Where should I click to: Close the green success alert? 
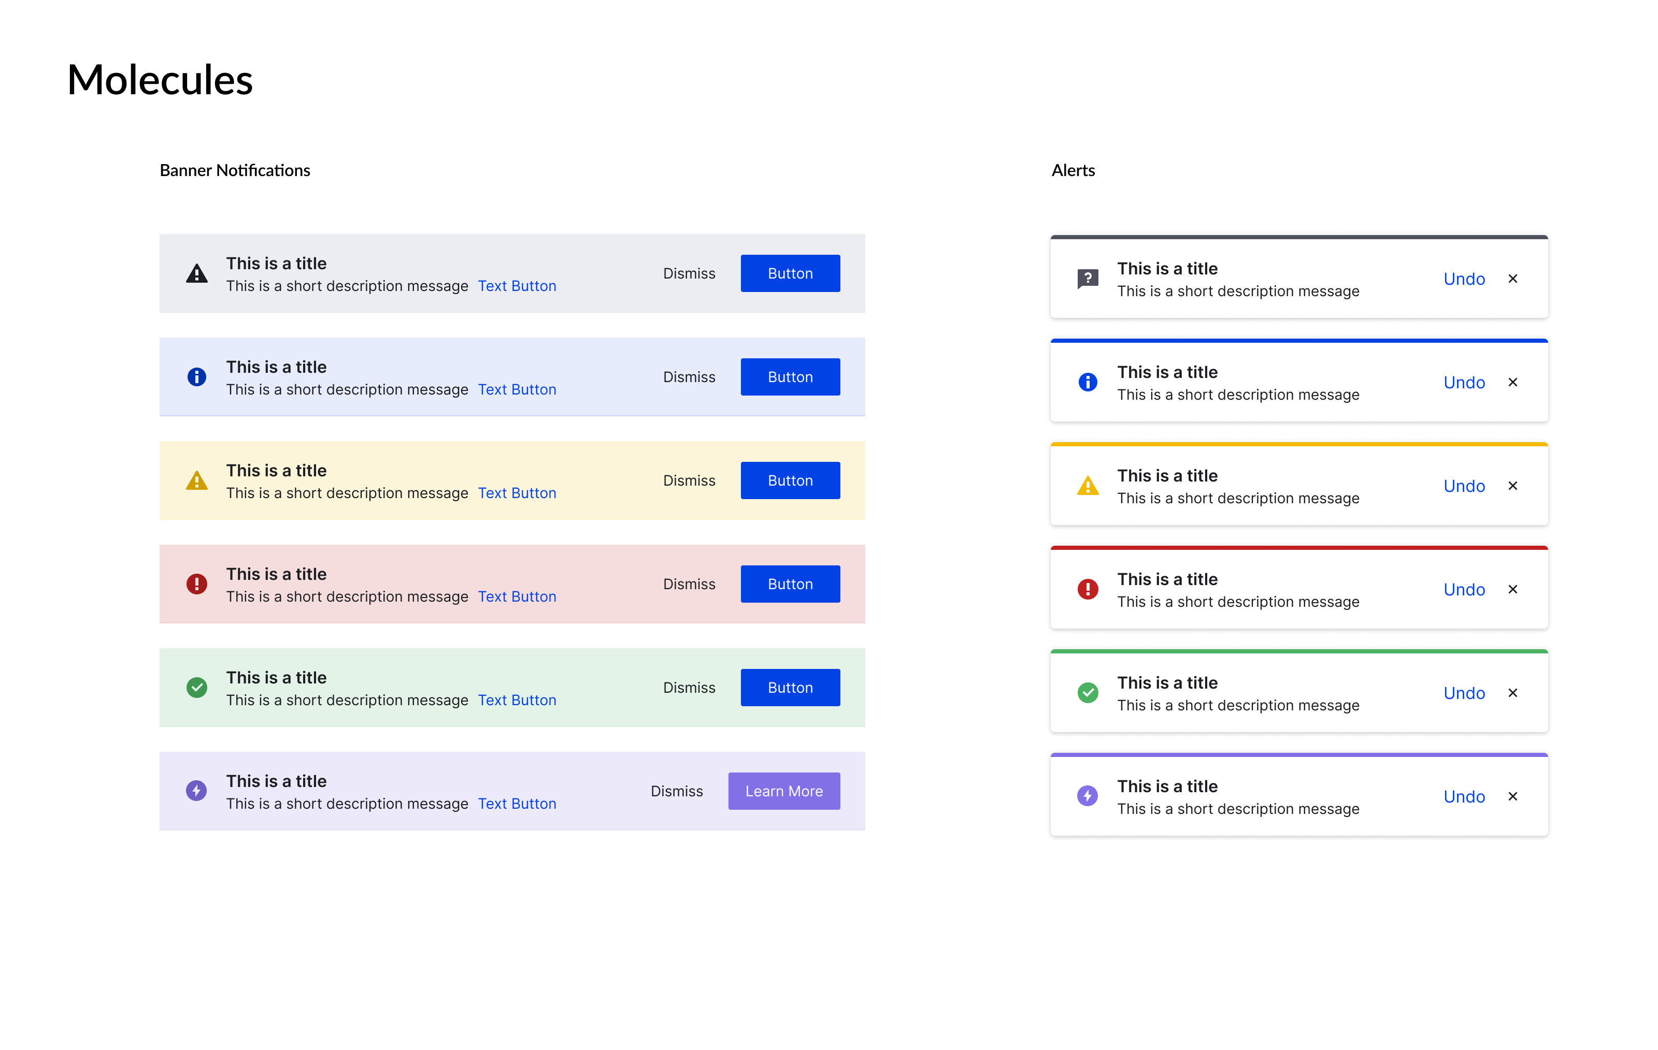point(1512,693)
